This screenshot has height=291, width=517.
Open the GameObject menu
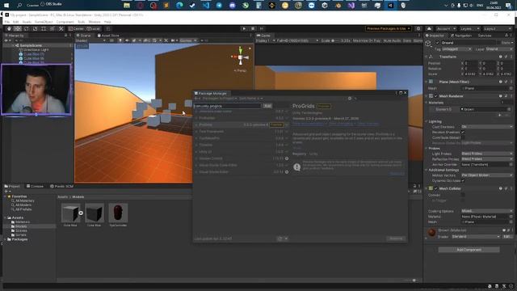pyautogui.click(x=44, y=22)
